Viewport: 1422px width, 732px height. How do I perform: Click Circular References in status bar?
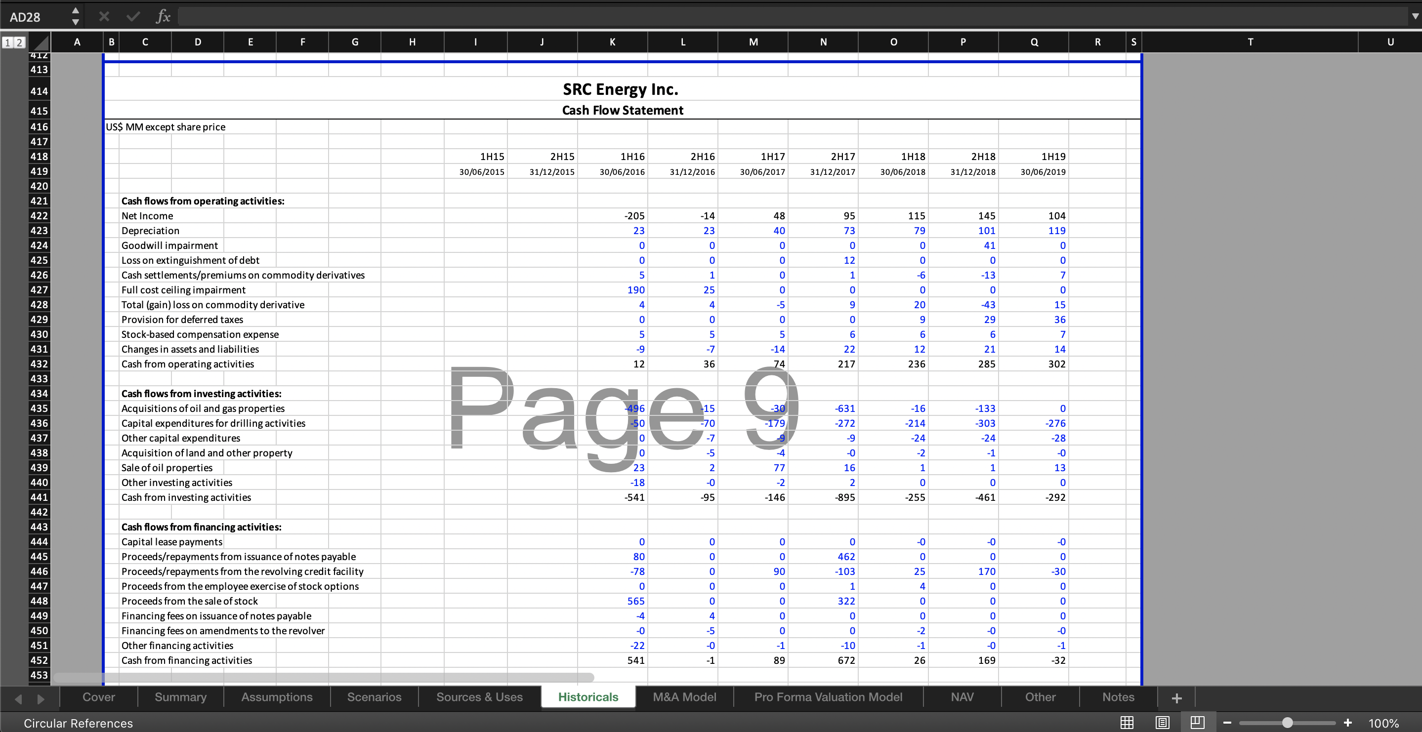[x=79, y=723]
